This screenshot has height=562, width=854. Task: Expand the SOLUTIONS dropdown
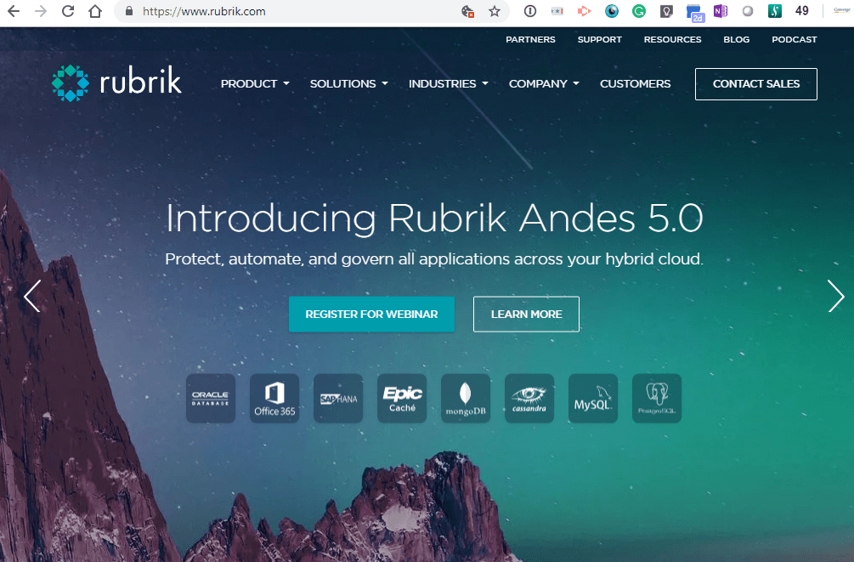(348, 83)
